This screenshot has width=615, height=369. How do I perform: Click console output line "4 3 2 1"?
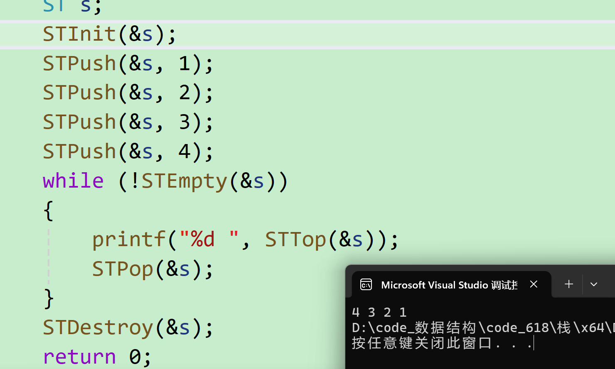click(x=379, y=312)
